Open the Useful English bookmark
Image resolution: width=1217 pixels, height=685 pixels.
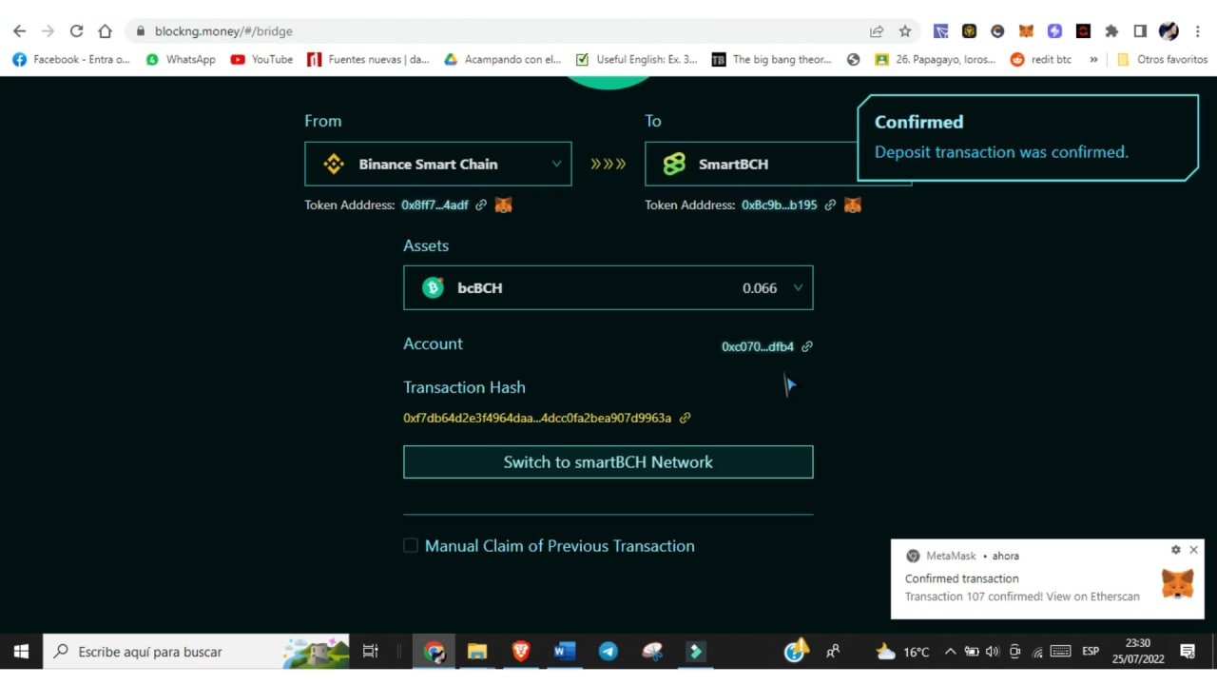click(x=636, y=59)
